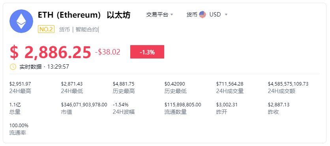
Task: Click the yellow clock icon beside 实时数据
Action: pyautogui.click(x=13, y=67)
